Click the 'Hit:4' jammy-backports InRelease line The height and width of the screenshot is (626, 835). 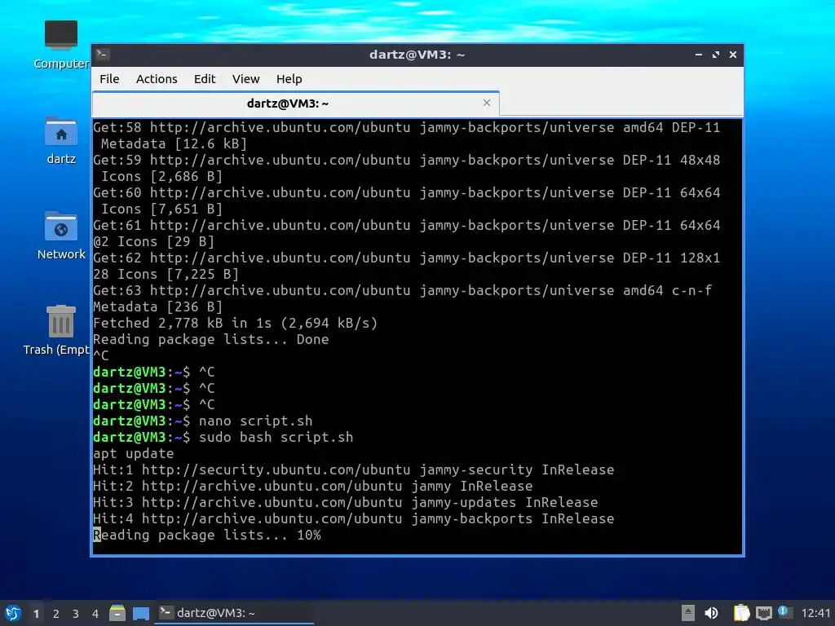(354, 519)
